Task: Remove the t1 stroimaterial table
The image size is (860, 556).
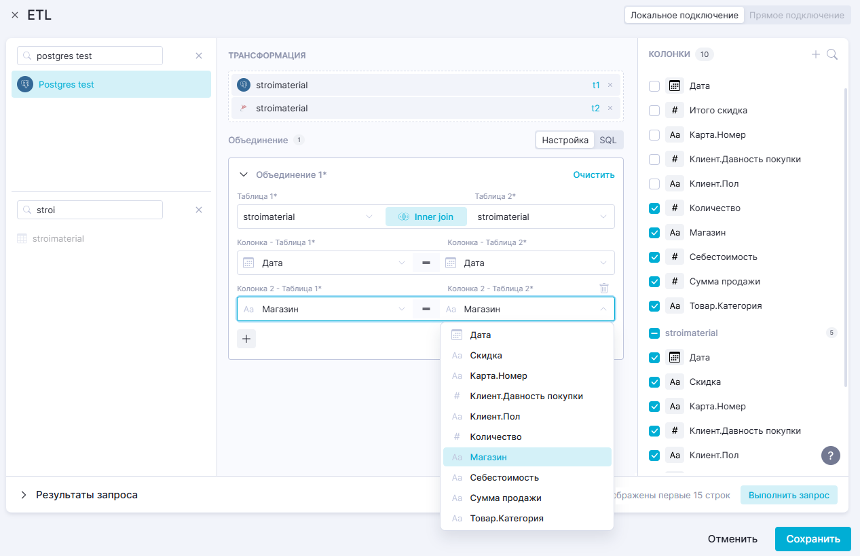Action: click(610, 86)
